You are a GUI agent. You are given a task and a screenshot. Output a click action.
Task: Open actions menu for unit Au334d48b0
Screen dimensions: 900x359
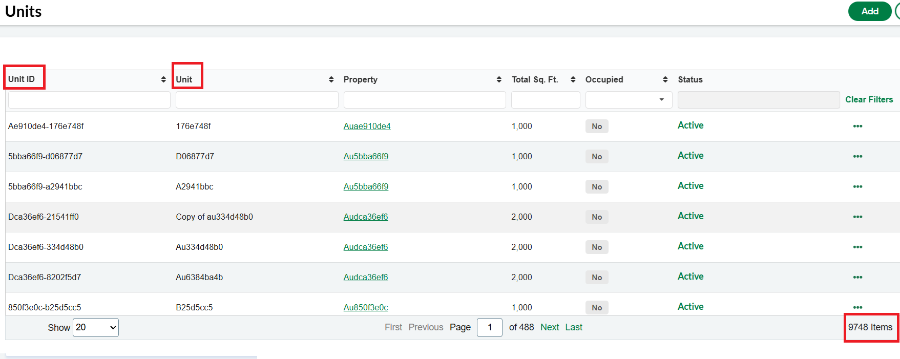pos(857,247)
